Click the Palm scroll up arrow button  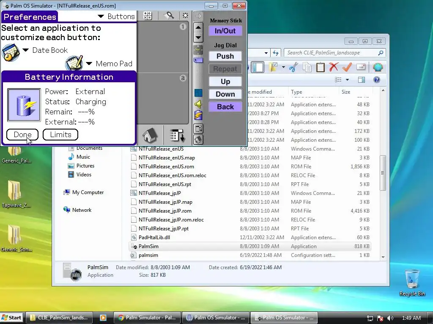198,27
